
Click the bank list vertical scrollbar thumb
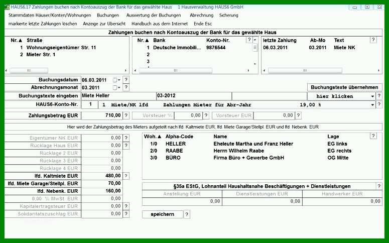click(255, 47)
